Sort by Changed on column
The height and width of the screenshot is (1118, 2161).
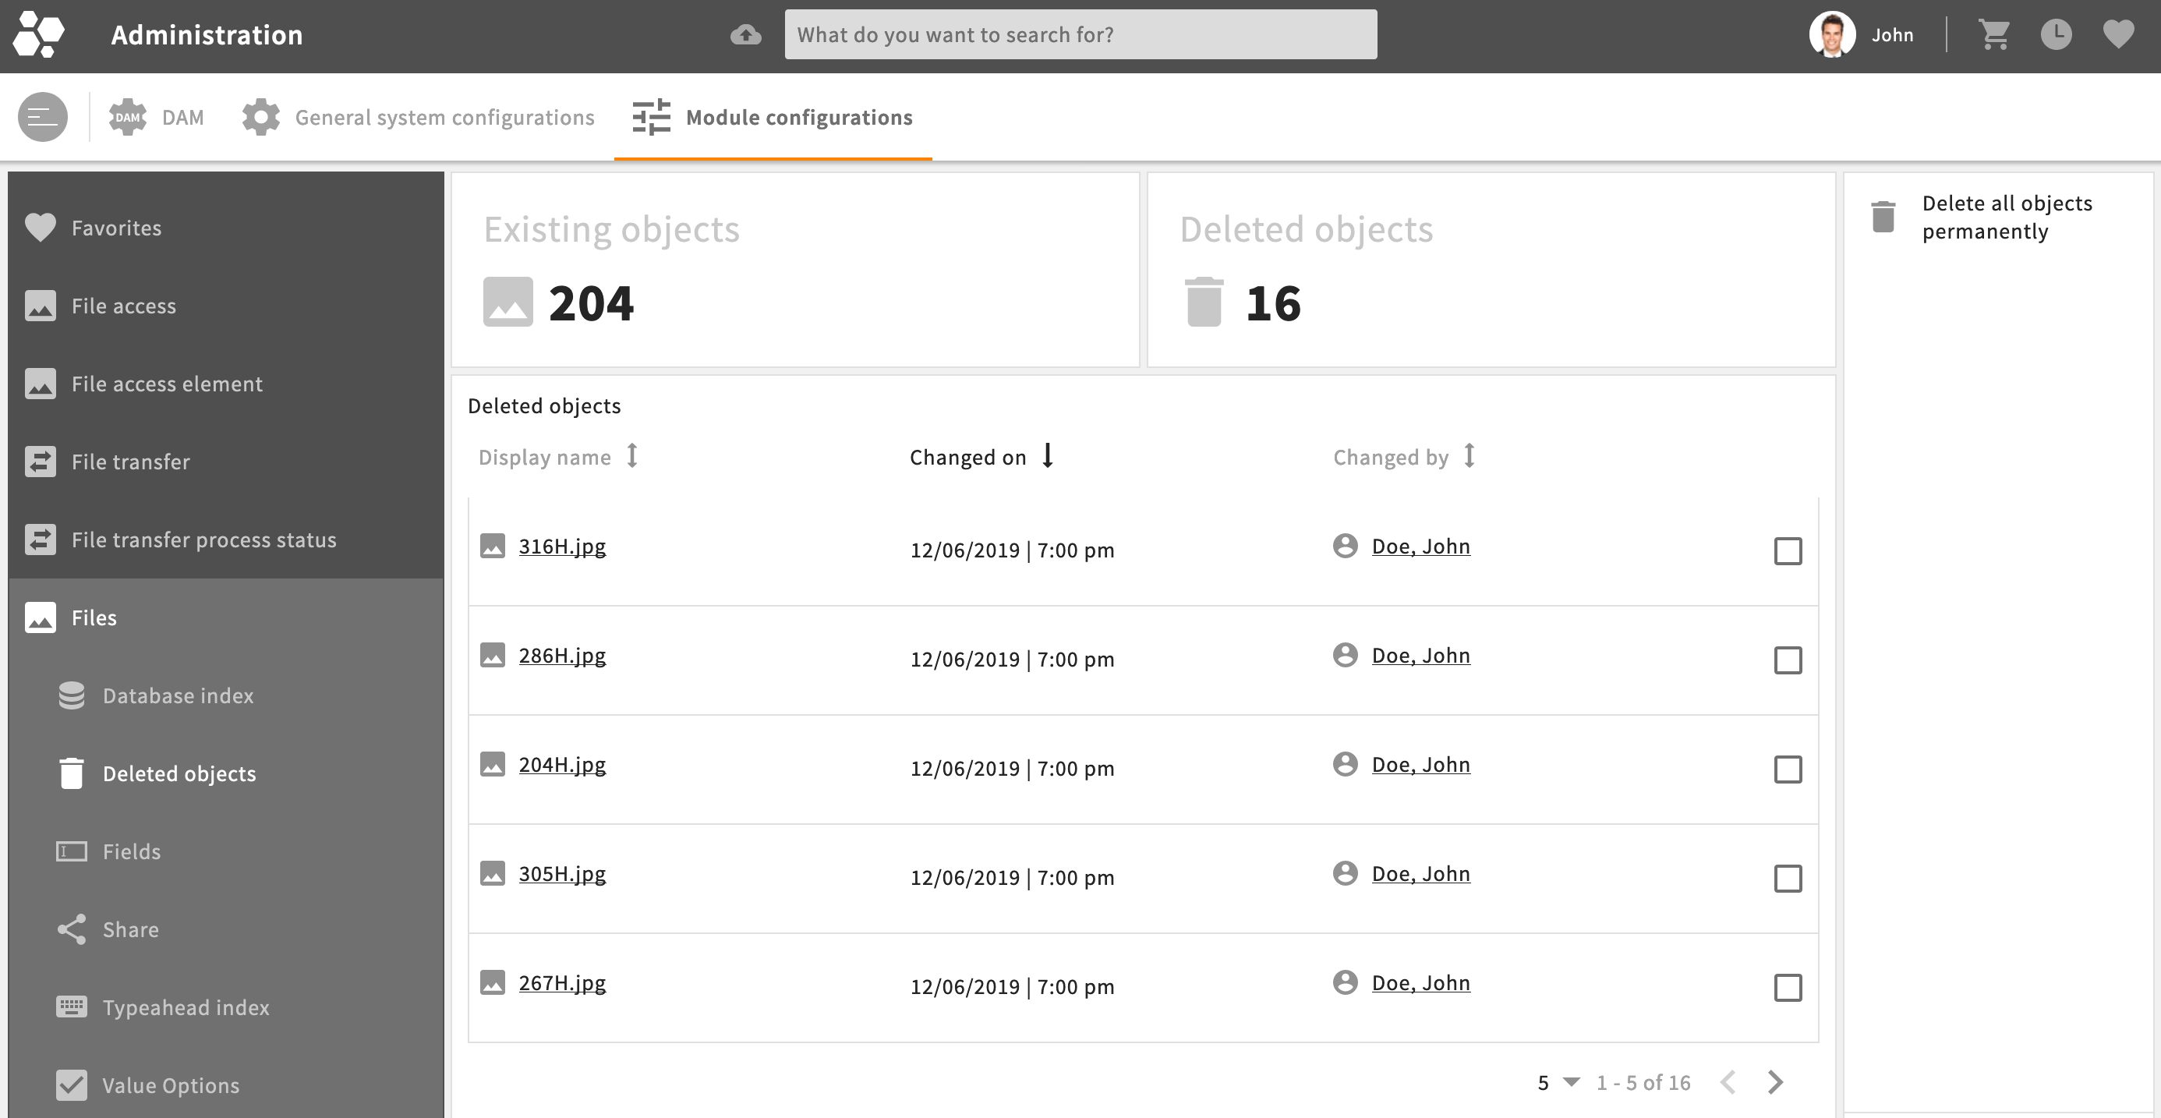pos(981,456)
